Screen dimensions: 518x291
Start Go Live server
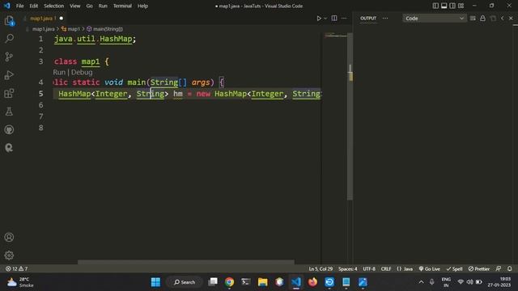click(430, 269)
